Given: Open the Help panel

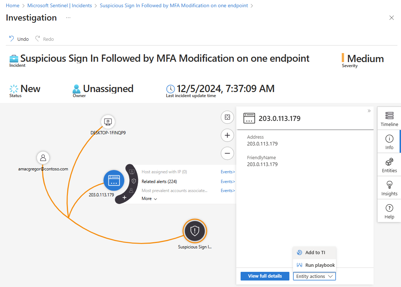Looking at the screenshot, I should tap(389, 211).
